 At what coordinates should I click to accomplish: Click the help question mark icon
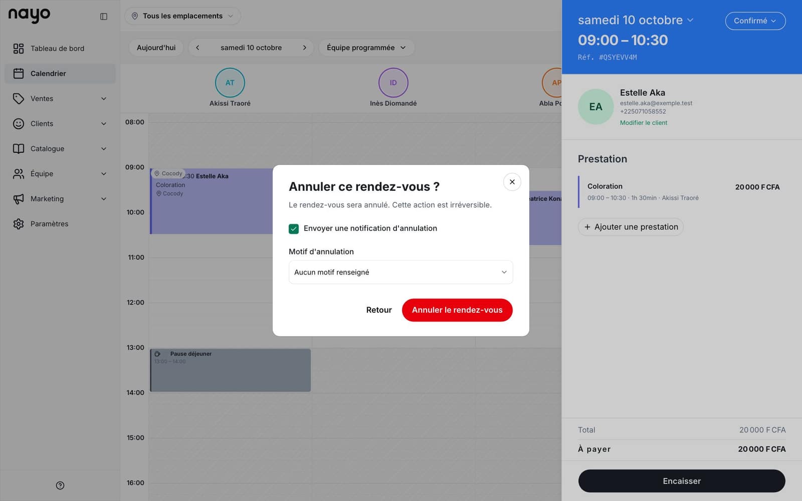(60, 485)
